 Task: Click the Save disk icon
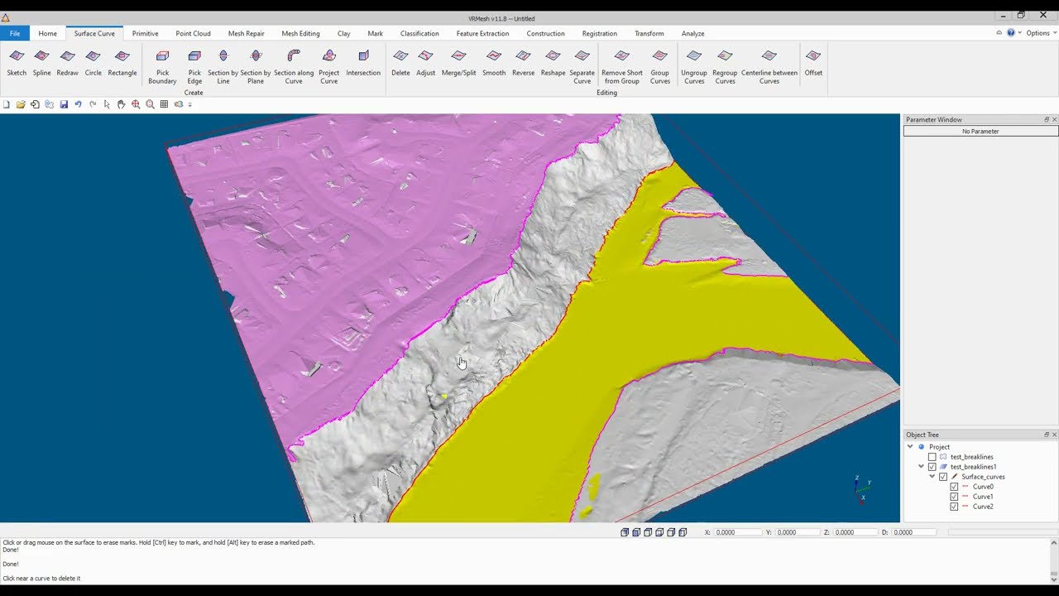[x=64, y=104]
